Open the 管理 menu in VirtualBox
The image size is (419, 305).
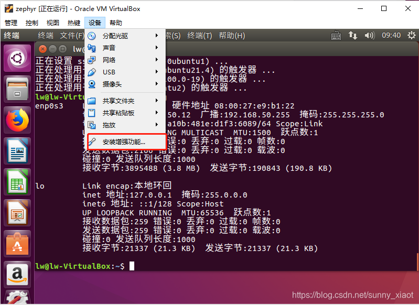(11, 23)
